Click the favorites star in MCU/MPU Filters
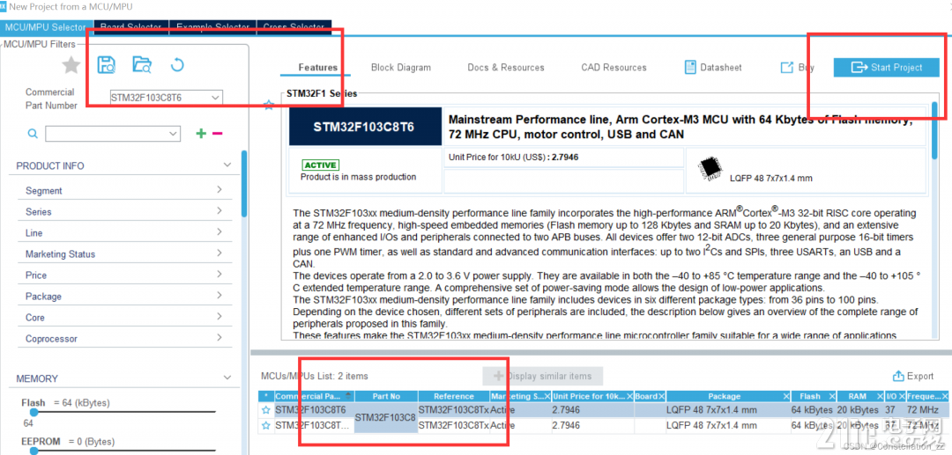This screenshot has width=952, height=455. (71, 65)
